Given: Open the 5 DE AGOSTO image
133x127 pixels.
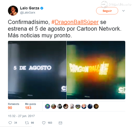Looking at the screenshot, I should tap(37, 70).
